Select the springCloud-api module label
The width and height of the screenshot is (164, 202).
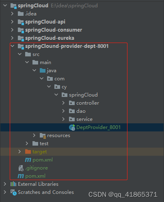click(x=45, y=22)
